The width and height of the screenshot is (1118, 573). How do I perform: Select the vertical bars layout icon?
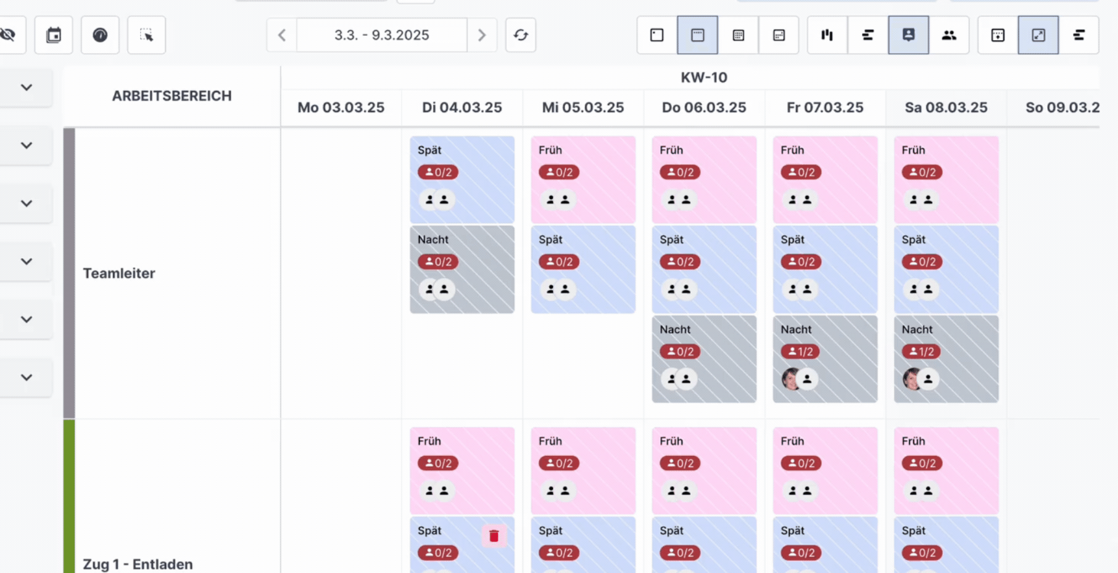click(x=827, y=35)
